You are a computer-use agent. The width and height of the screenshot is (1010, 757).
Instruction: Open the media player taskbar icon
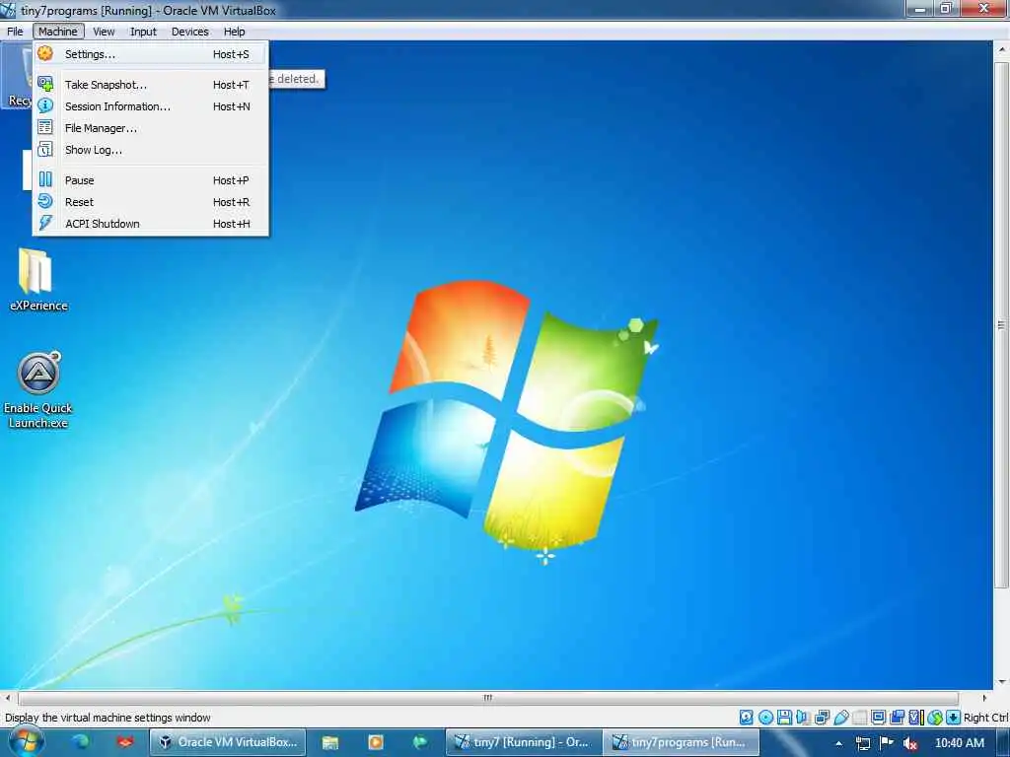click(x=376, y=742)
